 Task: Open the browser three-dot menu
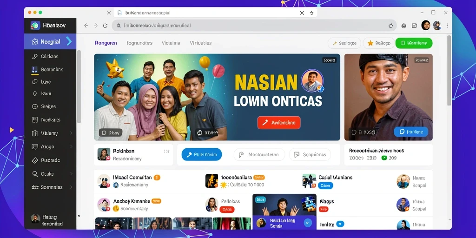[x=447, y=26]
